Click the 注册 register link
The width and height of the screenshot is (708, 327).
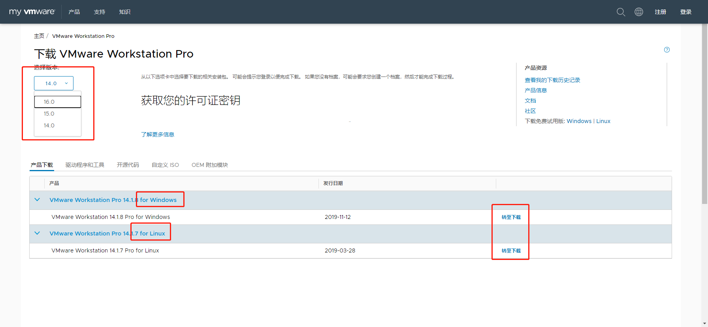click(661, 12)
